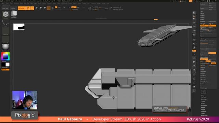Open the Brush menu

[x=7, y=3]
